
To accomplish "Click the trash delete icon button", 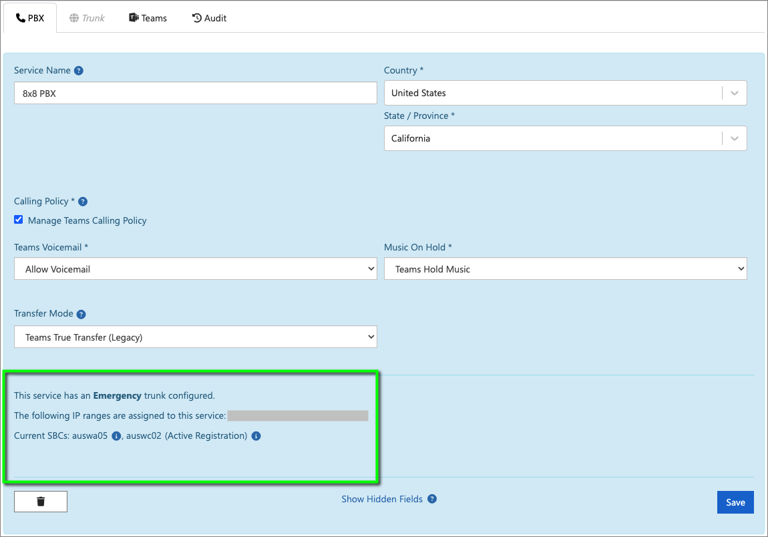I will (41, 502).
